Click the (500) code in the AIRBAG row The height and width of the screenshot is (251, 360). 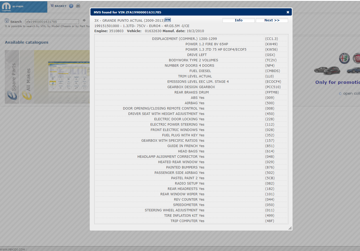point(270,103)
